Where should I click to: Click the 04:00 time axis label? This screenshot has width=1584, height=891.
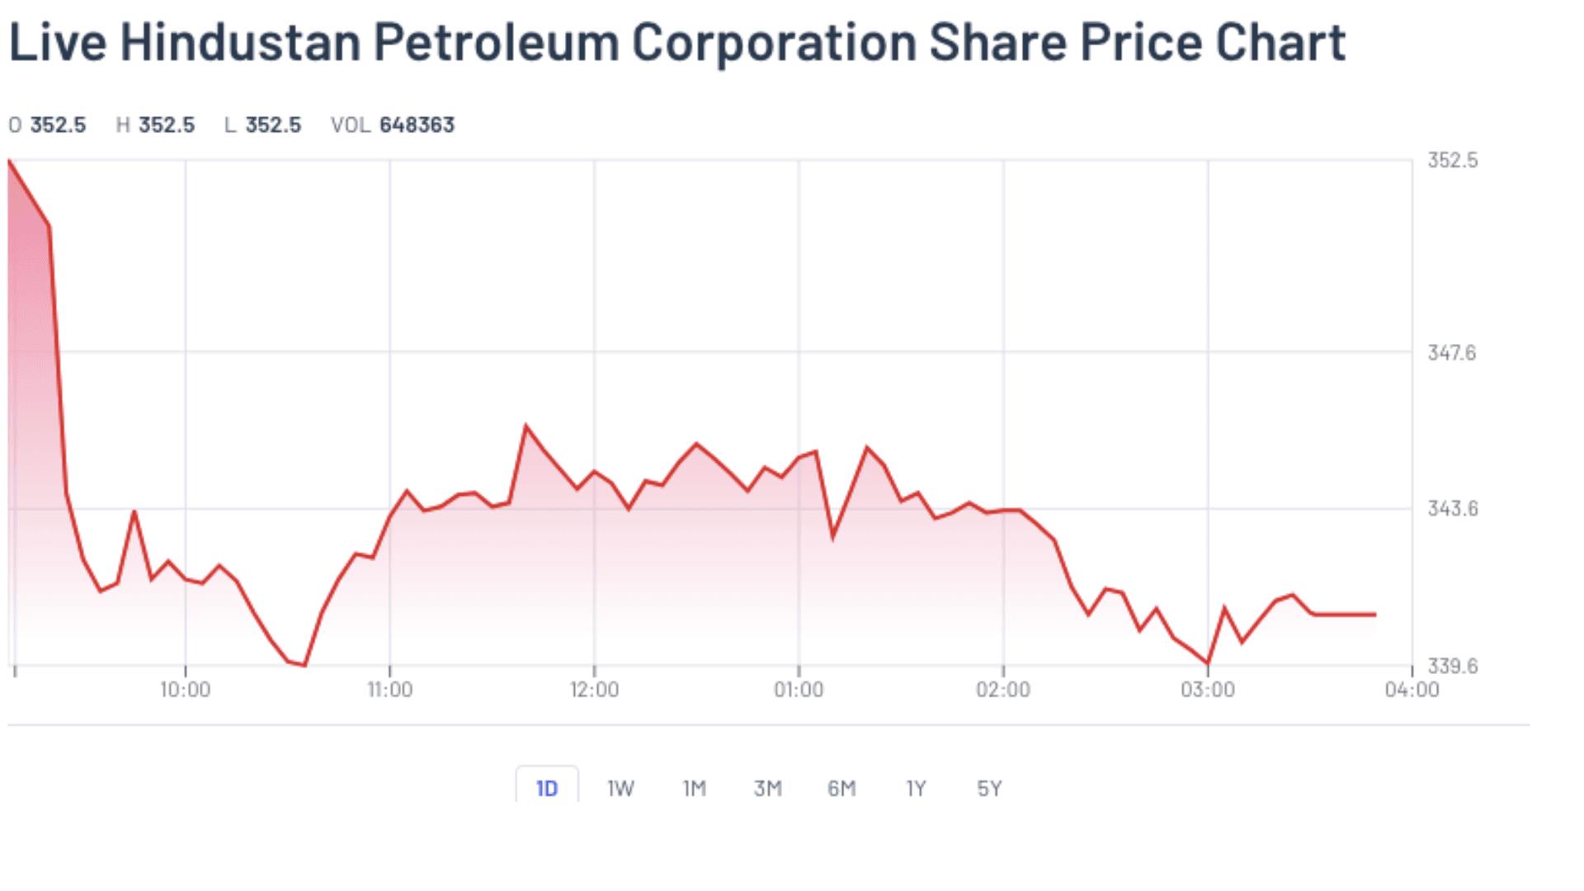(x=1412, y=690)
